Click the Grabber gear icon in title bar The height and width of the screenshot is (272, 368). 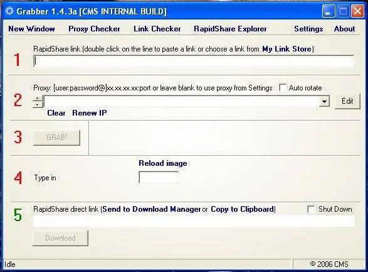(9, 11)
